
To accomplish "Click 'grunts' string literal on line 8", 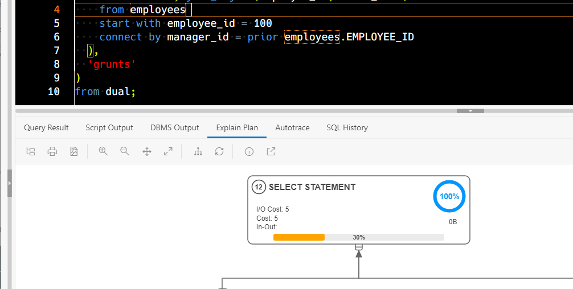I will pos(112,64).
